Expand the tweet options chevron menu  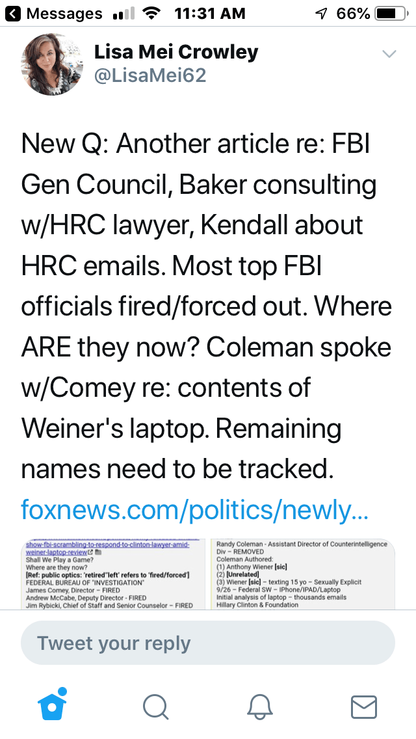click(389, 54)
